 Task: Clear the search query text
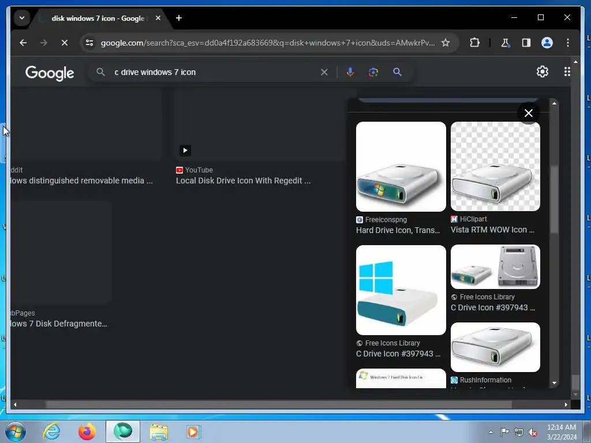point(324,72)
